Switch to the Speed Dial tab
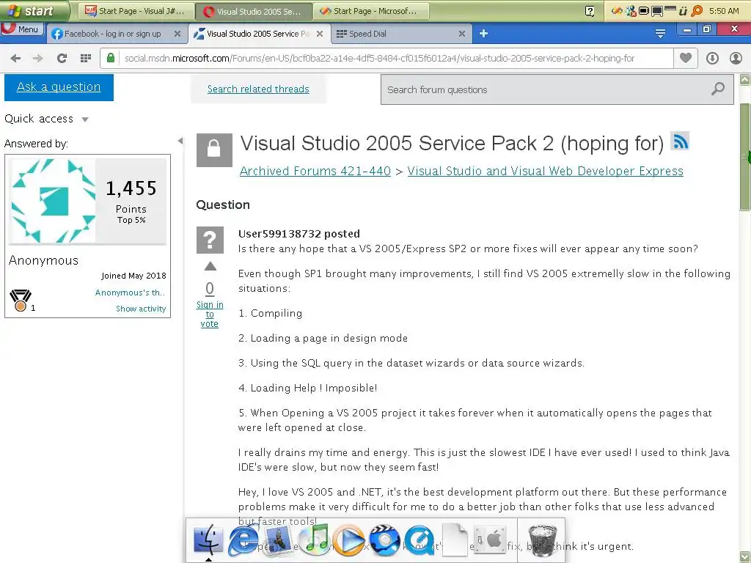Screen dimensions: 751x563 pyautogui.click(x=367, y=34)
